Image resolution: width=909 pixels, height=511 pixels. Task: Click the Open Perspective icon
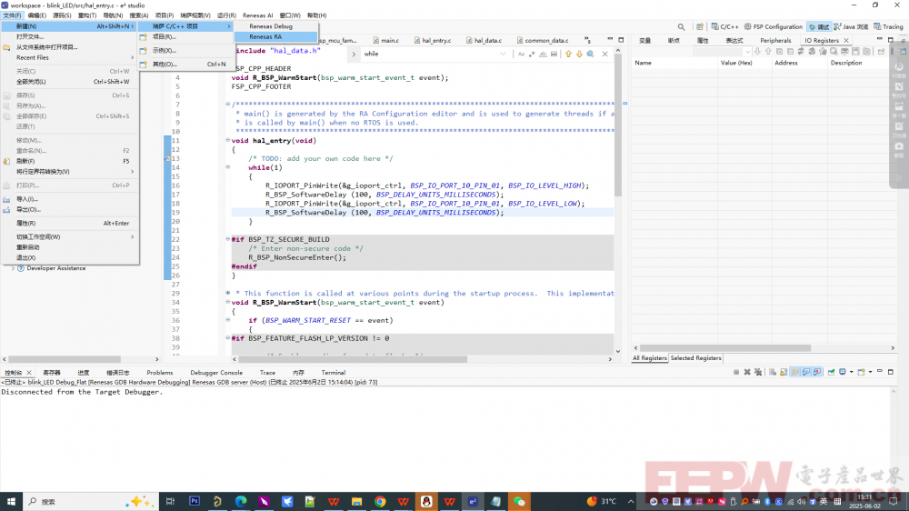coord(700,26)
